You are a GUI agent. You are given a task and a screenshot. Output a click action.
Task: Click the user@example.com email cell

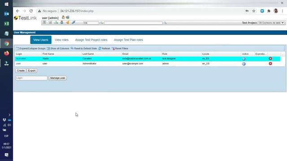tap(133, 64)
